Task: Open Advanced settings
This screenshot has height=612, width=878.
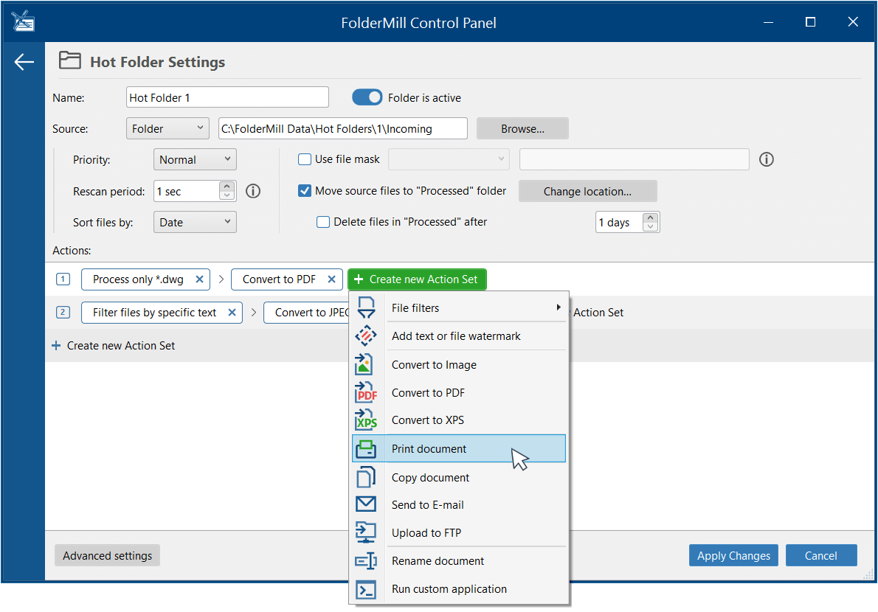Action: (x=107, y=555)
